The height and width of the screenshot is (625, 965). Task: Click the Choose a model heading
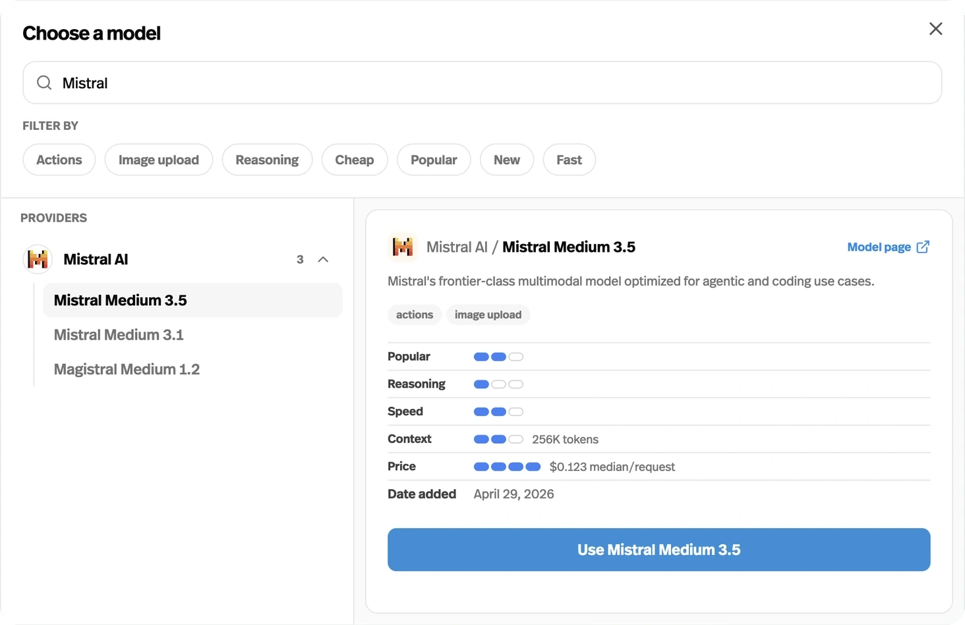[92, 33]
